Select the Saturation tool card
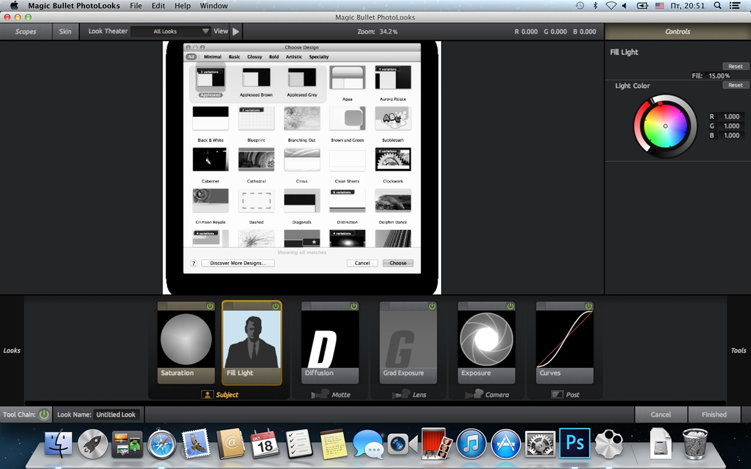Image resolution: width=751 pixels, height=469 pixels. point(187,343)
